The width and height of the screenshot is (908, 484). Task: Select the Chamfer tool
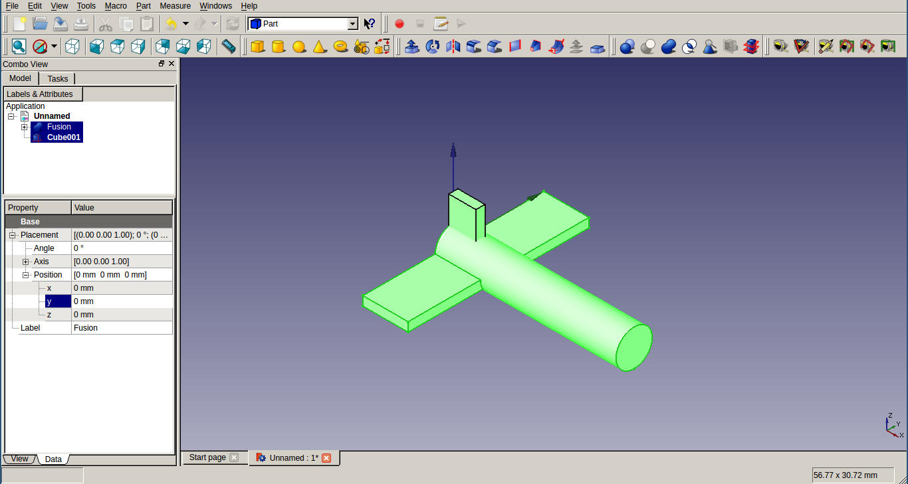click(x=494, y=46)
